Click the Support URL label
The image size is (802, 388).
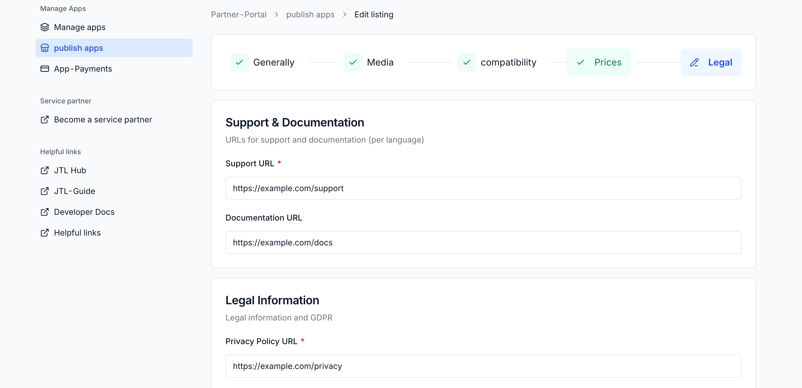(x=250, y=163)
